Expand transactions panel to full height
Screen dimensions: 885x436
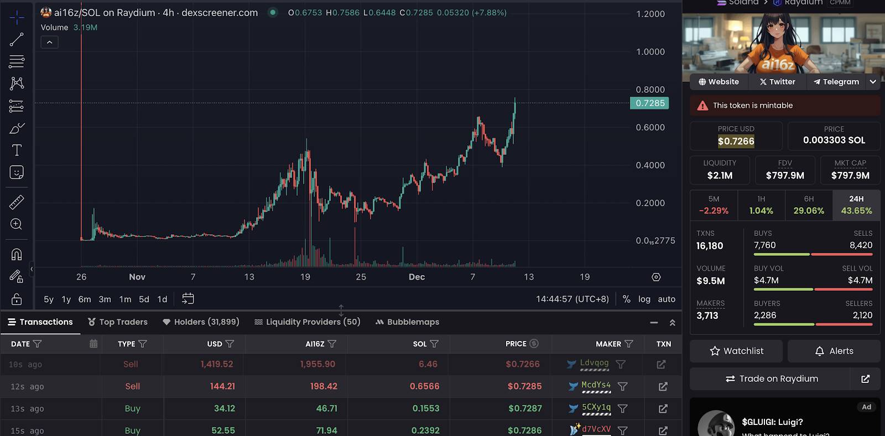click(x=672, y=322)
